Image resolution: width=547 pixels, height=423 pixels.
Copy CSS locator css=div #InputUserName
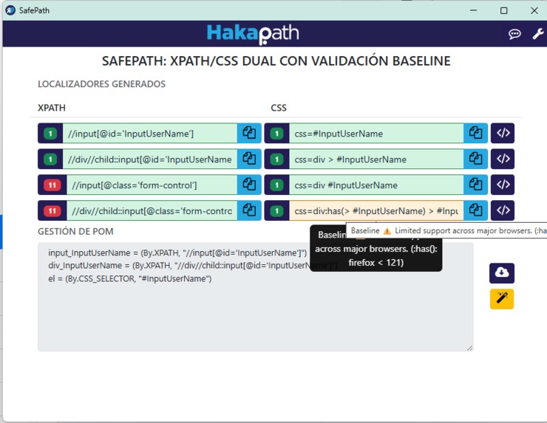475,185
